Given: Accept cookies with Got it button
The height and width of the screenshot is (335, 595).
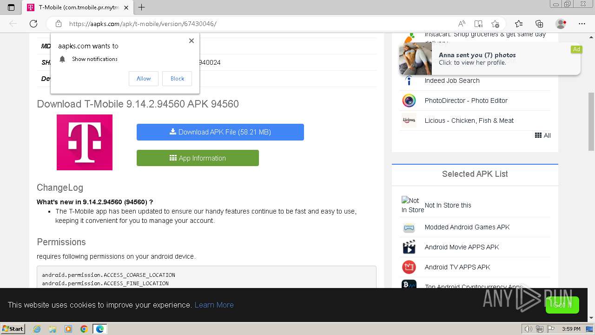Looking at the screenshot, I should click(562, 305).
